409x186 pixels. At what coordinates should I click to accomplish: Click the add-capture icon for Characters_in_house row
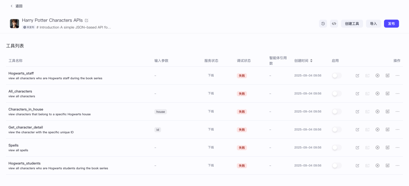point(388,111)
